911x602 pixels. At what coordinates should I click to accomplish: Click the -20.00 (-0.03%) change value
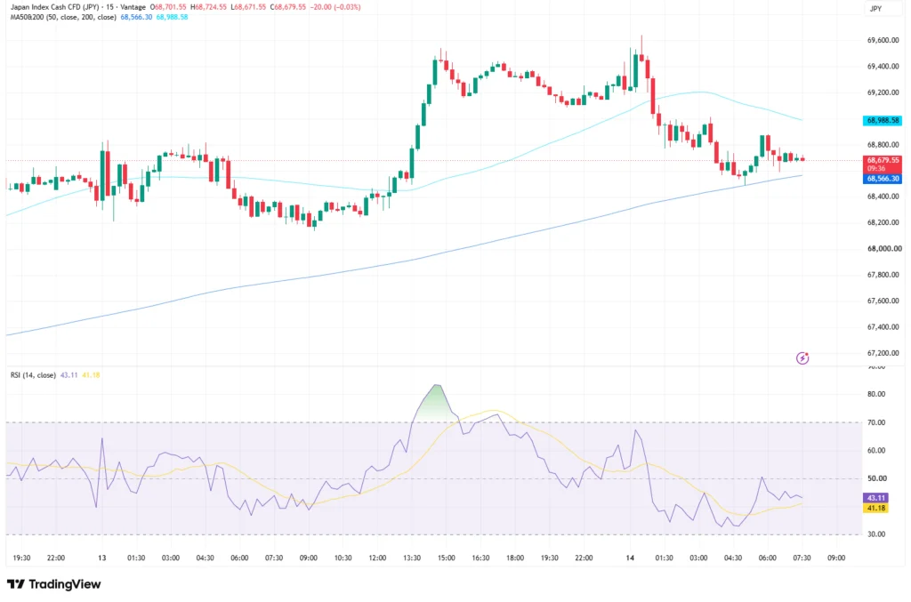(335, 7)
